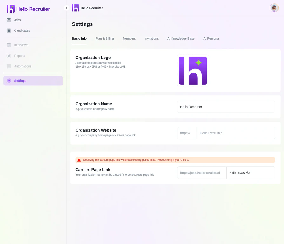Open the profile avatar in top right
This screenshot has width=284, height=244.
click(274, 8)
